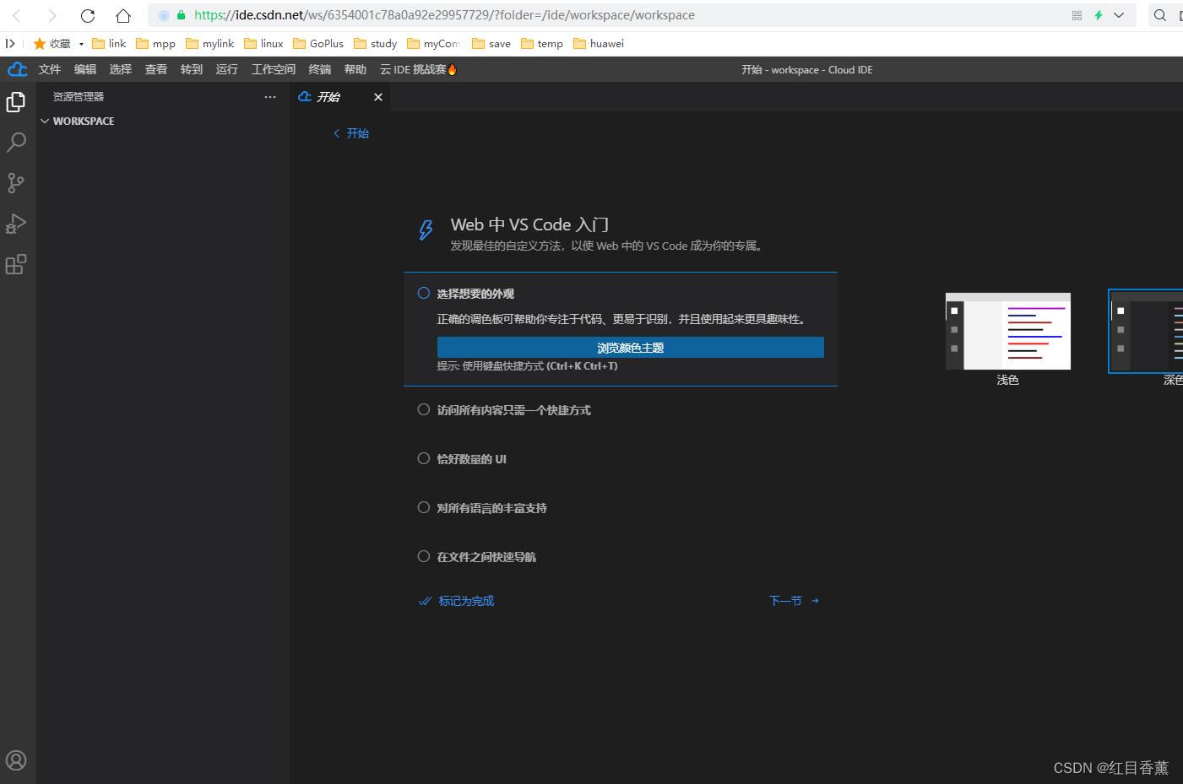Screen dimensions: 1183x784
Task: Open the 终端 menu
Action: tap(320, 69)
